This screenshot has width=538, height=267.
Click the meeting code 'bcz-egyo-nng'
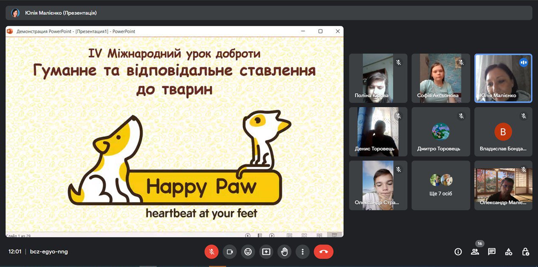49,252
